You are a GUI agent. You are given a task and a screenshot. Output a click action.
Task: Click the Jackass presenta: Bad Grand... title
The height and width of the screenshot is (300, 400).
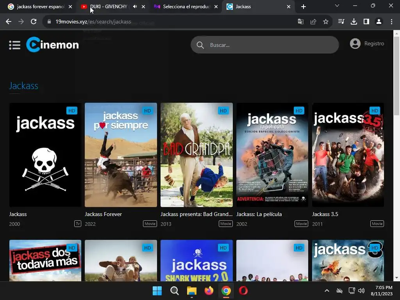196,214
